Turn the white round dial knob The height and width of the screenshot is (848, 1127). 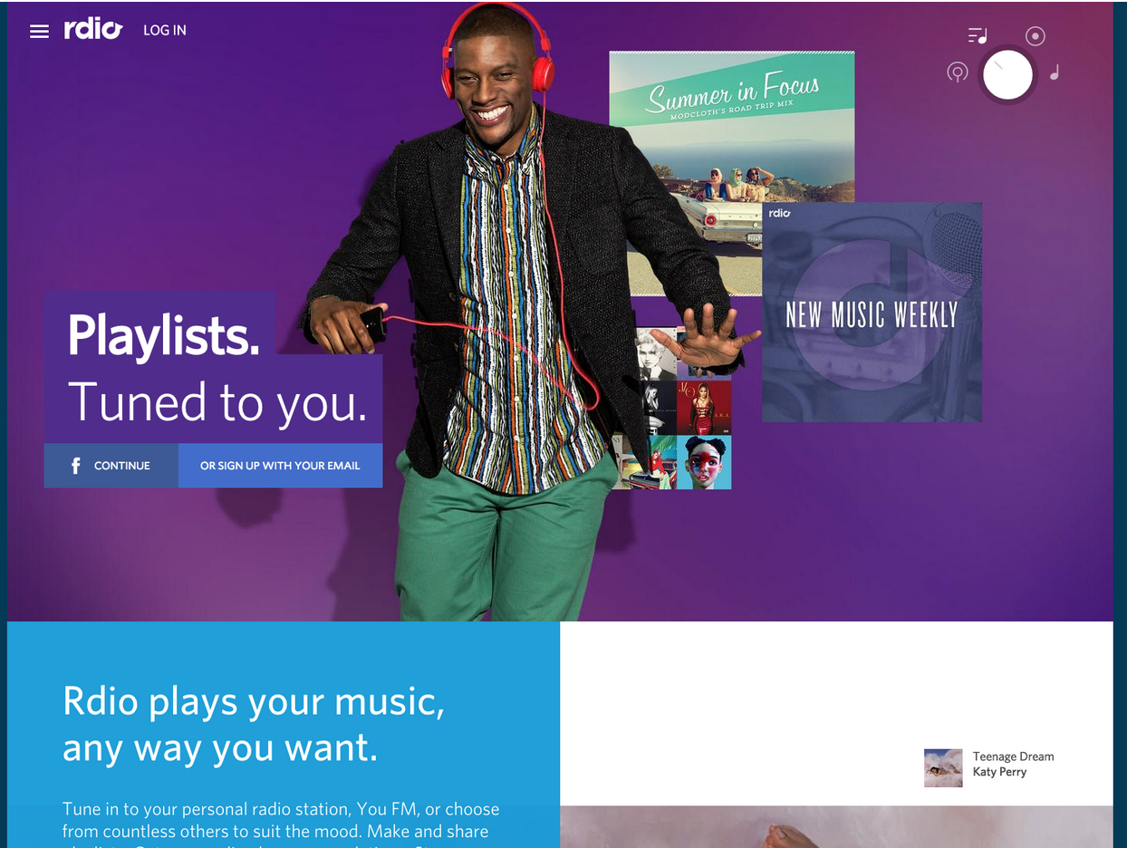[x=1007, y=74]
